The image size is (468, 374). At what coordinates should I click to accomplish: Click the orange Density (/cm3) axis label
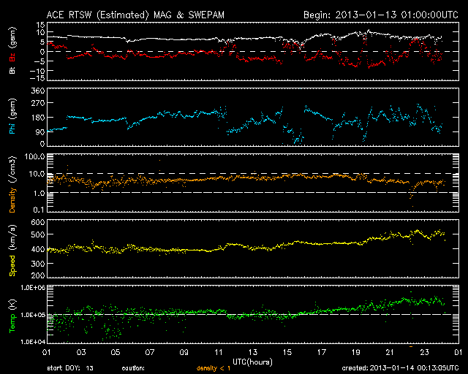[x=12, y=184]
